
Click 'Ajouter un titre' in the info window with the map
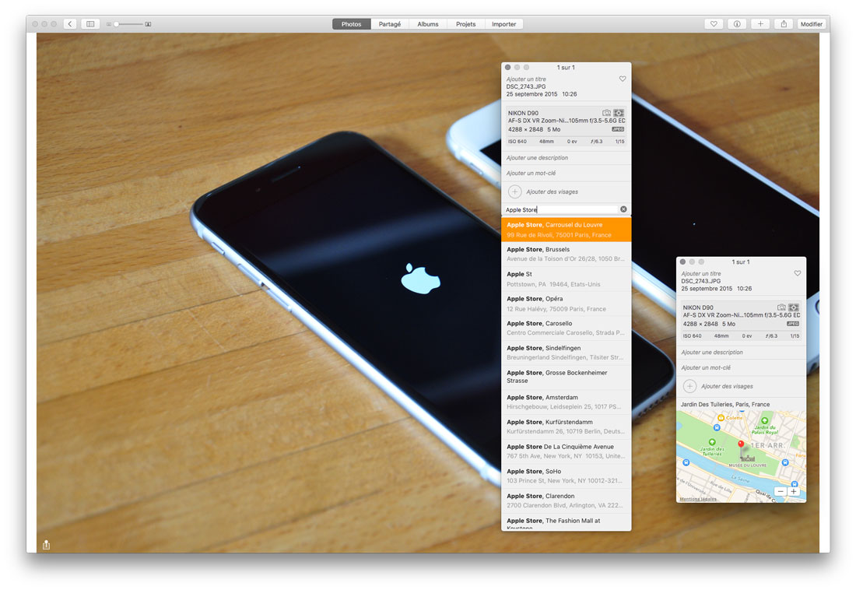[701, 274]
